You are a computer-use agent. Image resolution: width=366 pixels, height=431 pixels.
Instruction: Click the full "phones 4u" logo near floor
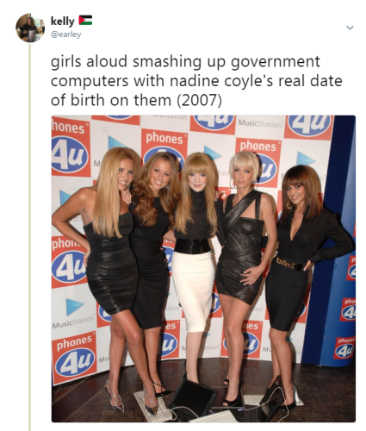click(x=75, y=355)
